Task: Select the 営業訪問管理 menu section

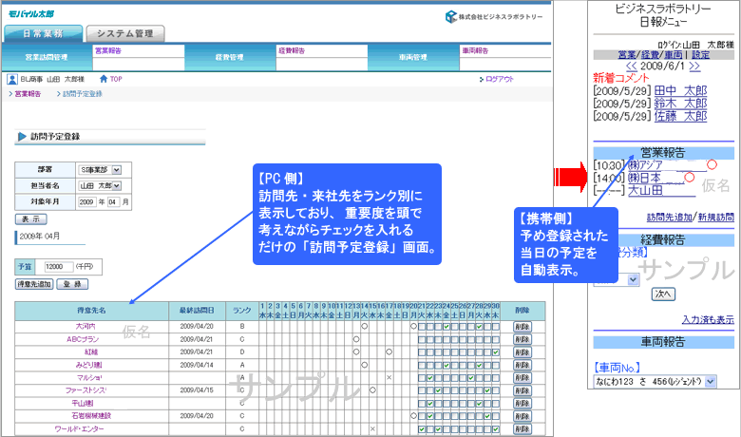Action: click(47, 57)
